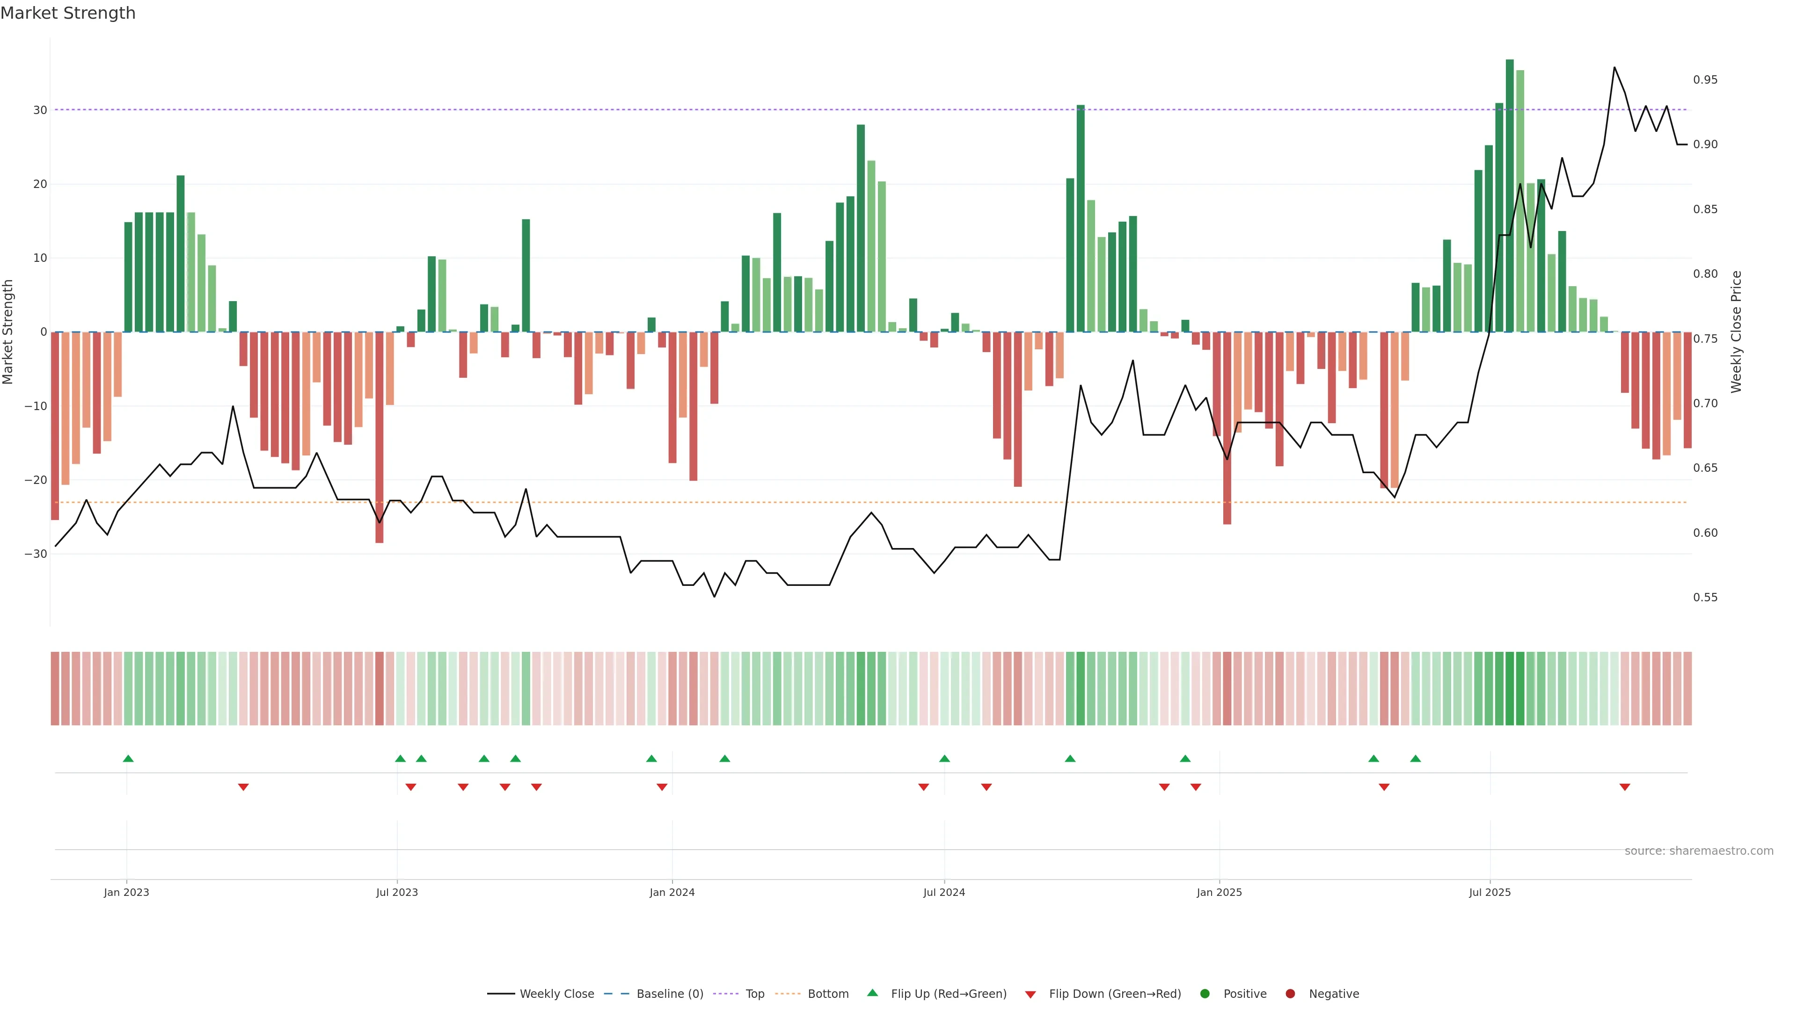Viewport: 1797px width, 1010px height.
Task: Click the first green flip-up marker near Jan 2023
Action: coord(128,758)
